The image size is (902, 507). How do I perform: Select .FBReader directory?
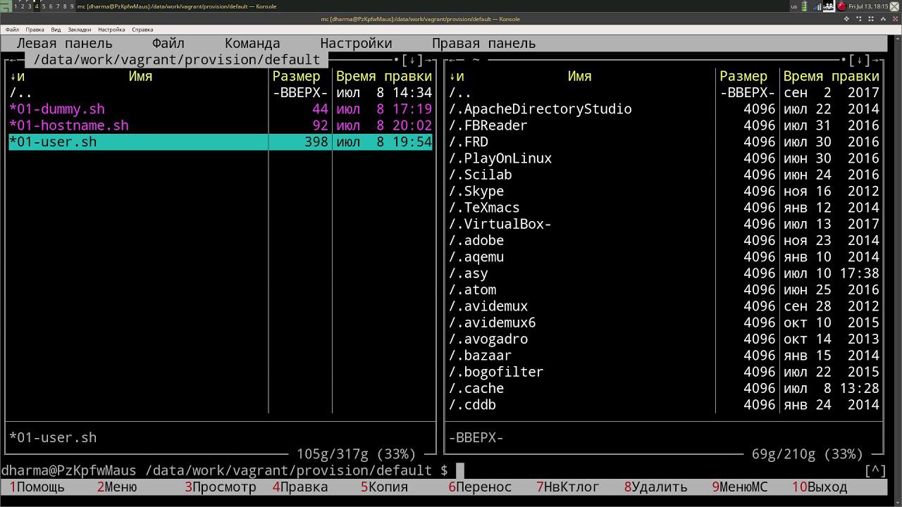click(x=664, y=125)
